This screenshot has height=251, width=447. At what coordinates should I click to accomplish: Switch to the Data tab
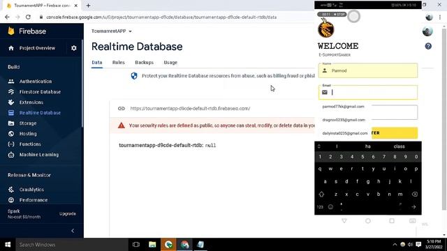[97, 62]
